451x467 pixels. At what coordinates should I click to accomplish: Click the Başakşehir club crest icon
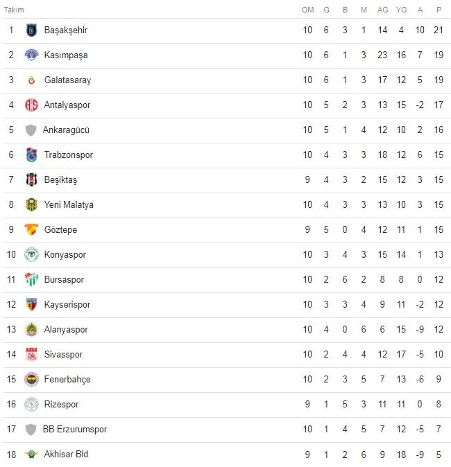tap(31, 30)
